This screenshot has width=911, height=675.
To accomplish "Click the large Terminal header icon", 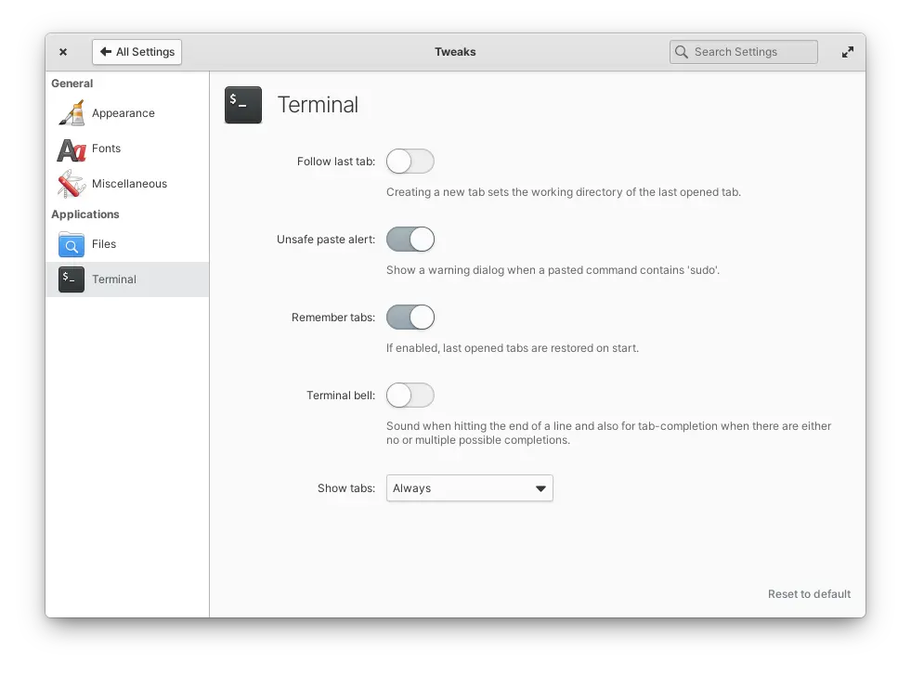I will point(243,105).
